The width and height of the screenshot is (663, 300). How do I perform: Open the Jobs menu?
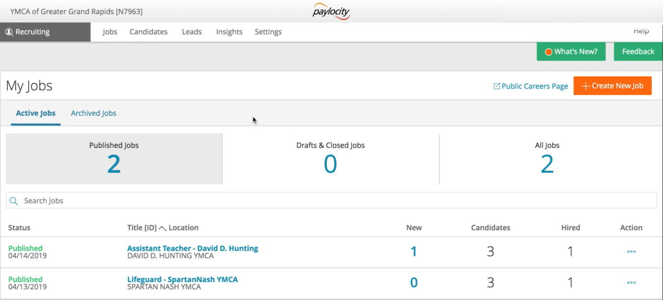point(110,32)
